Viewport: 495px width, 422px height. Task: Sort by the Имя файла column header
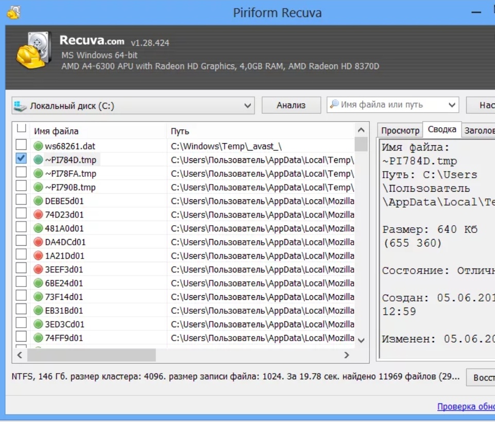click(98, 131)
